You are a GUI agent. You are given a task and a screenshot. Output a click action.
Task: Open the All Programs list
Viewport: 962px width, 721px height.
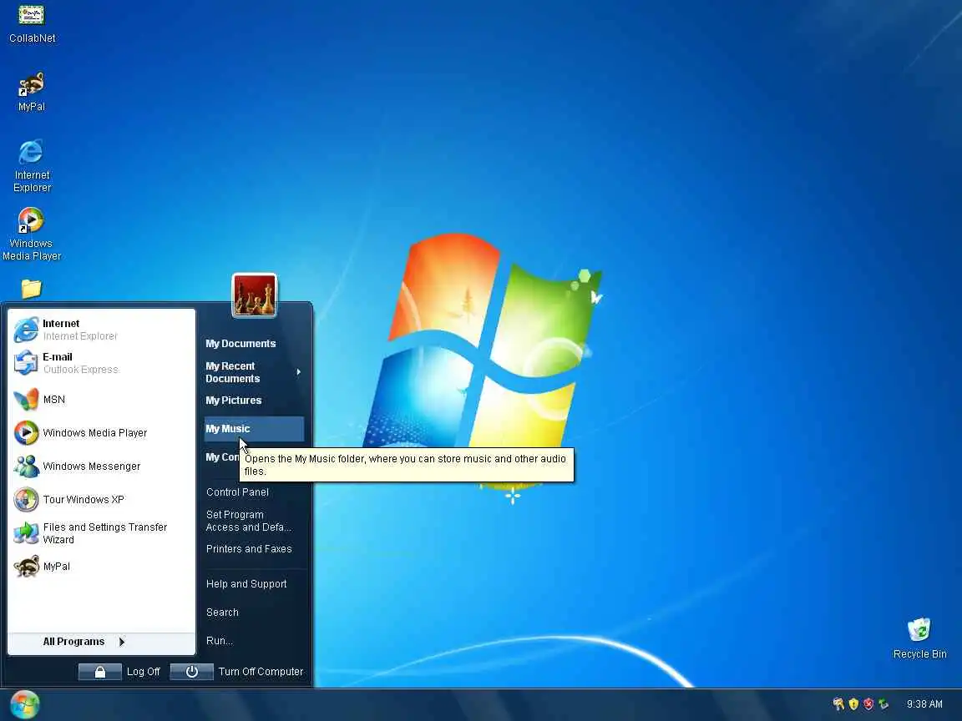73,642
